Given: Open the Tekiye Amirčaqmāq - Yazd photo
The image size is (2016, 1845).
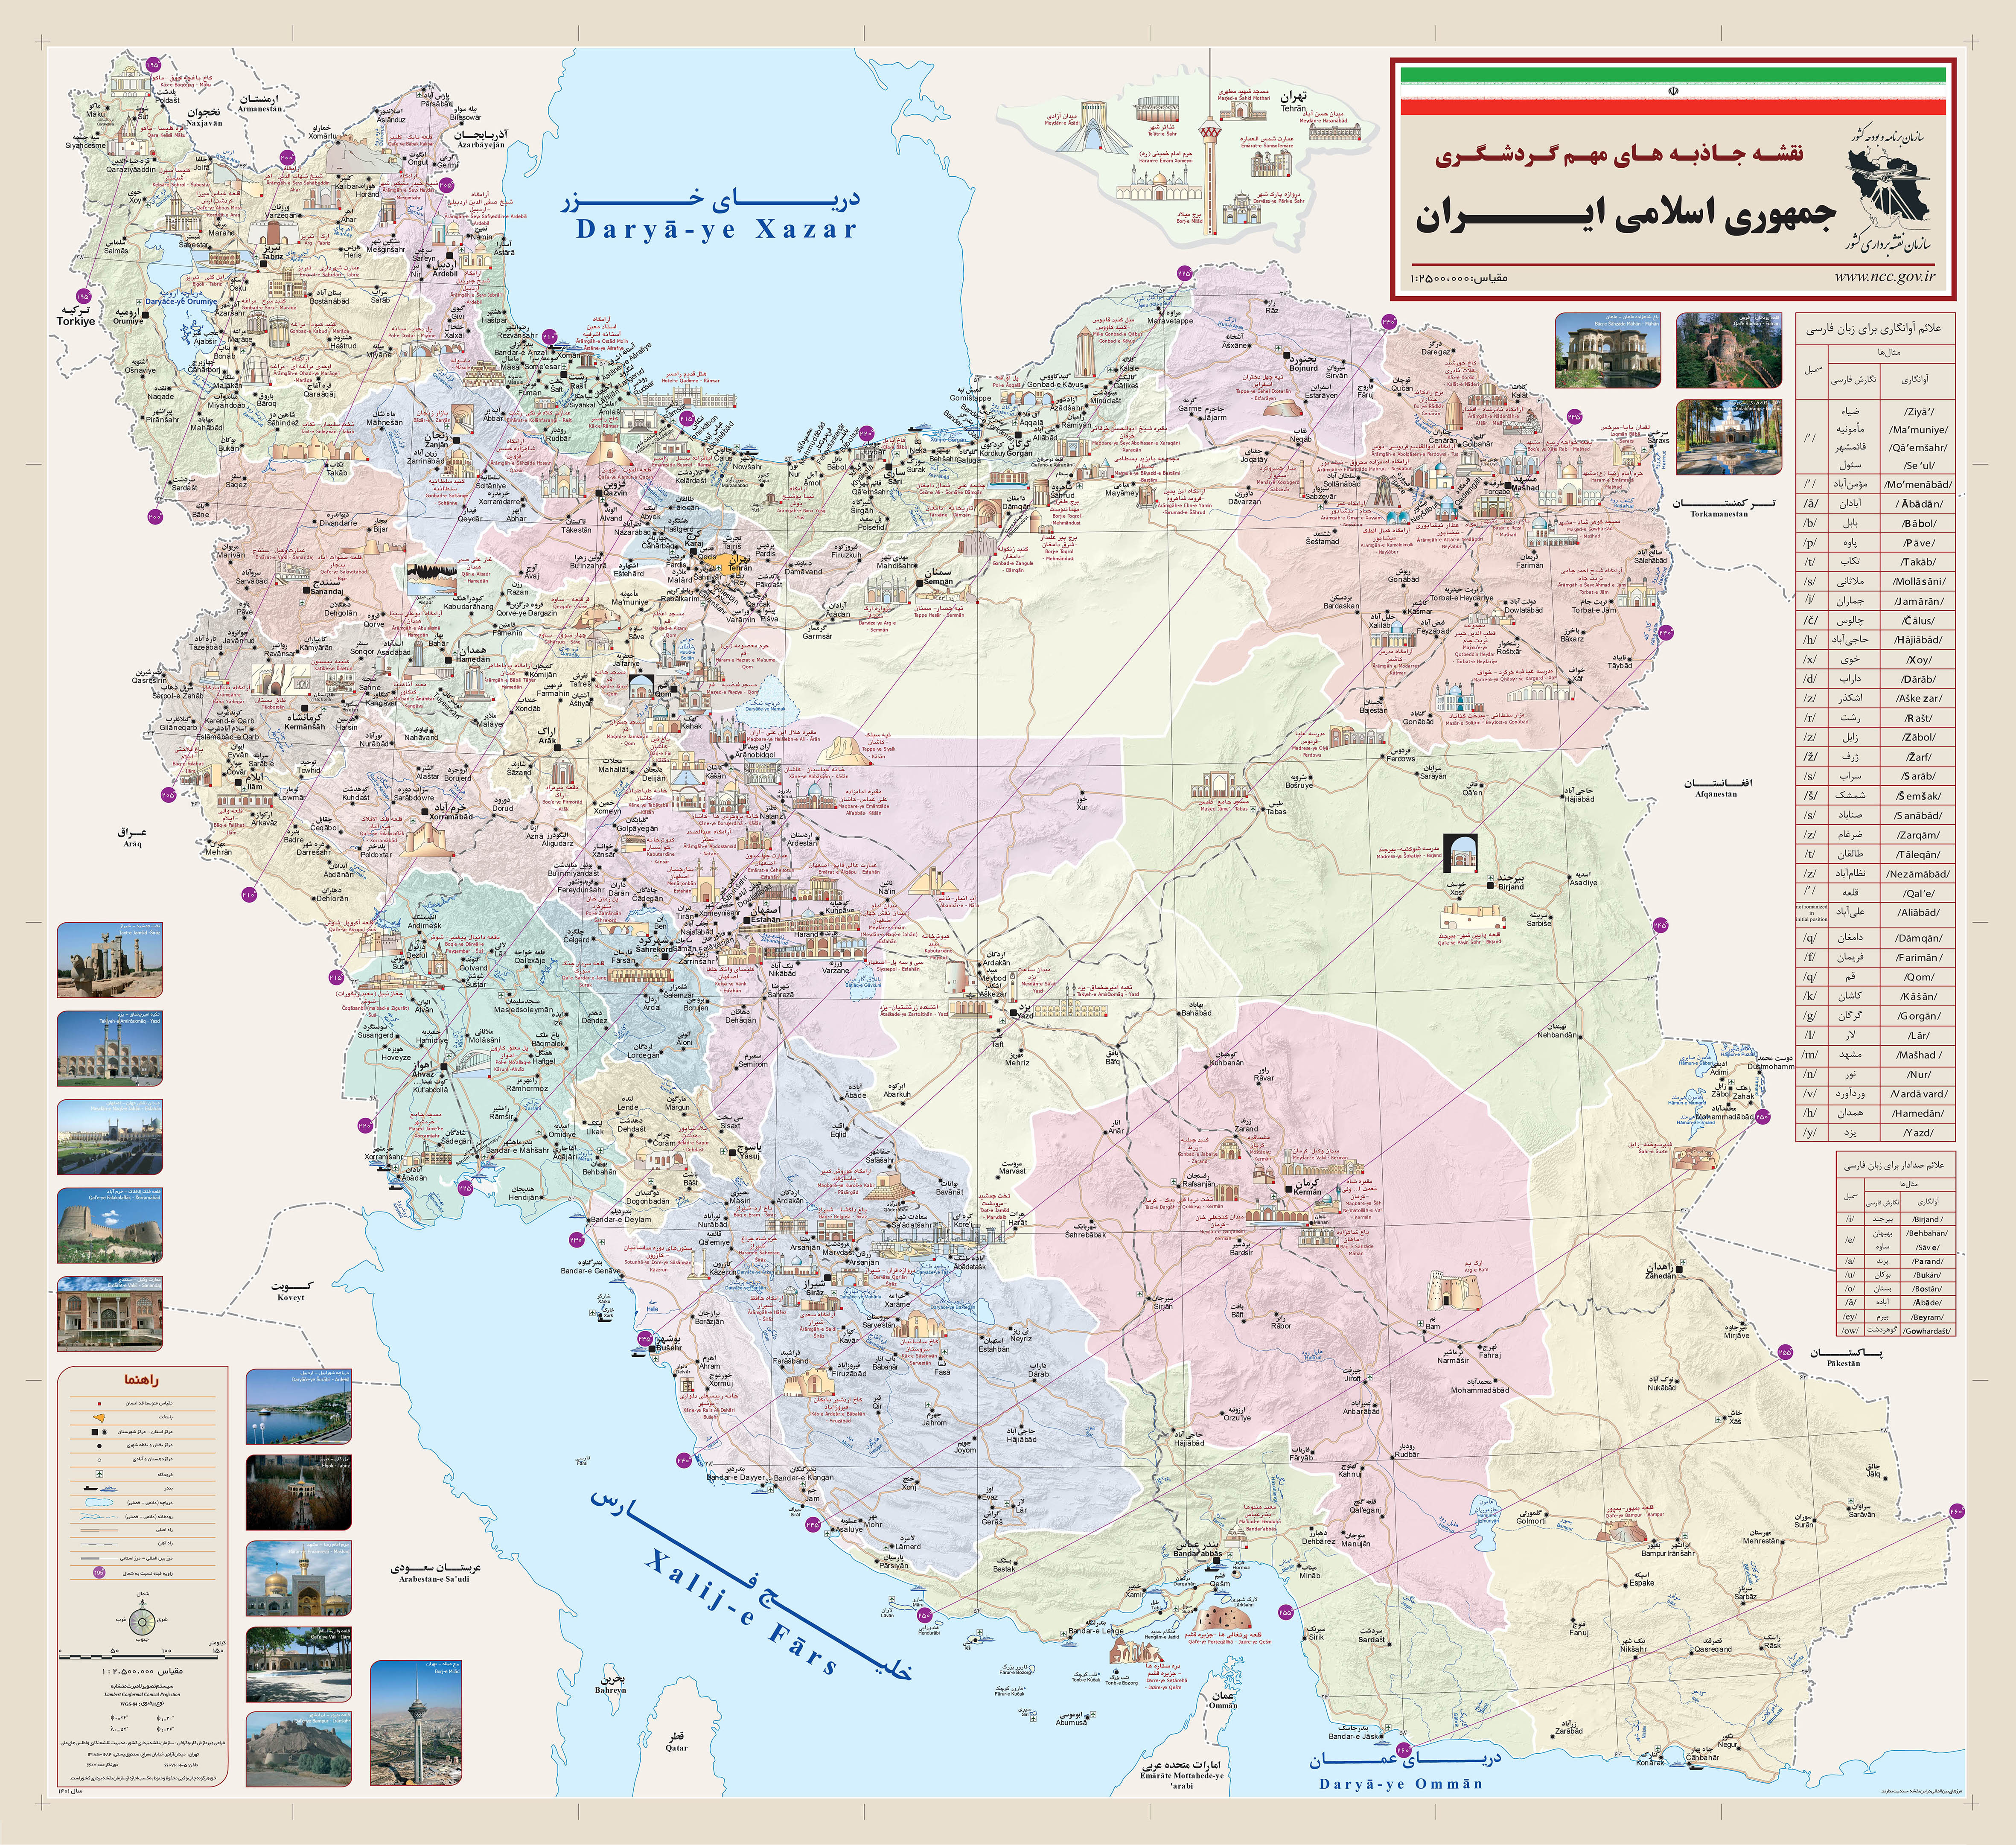Looking at the screenshot, I should [110, 1048].
